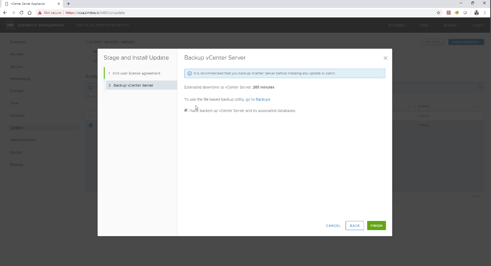
Task: Open Administration in the sidebar
Action: 23,140
